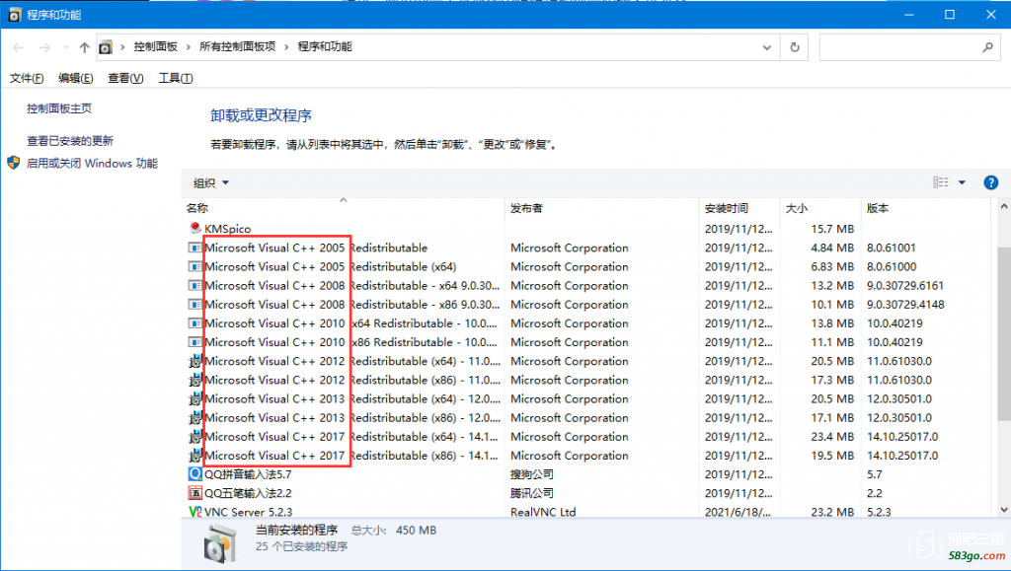Open the 编辑(E) menu
Viewport: 1011px width, 571px height.
coord(75,78)
